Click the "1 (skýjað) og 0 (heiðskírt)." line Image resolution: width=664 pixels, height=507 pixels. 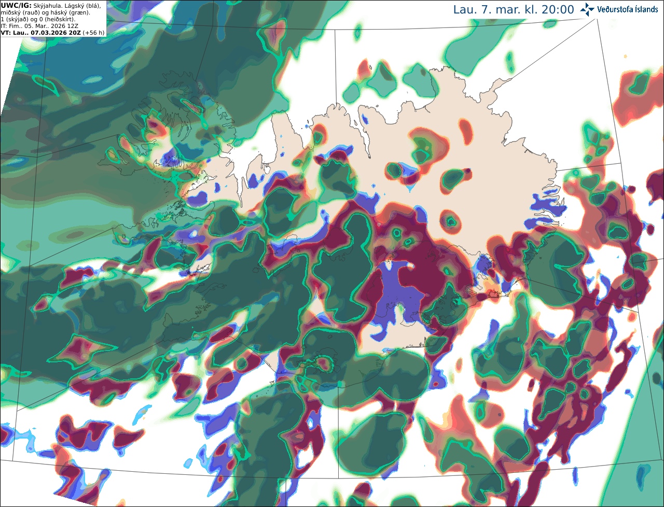coord(38,19)
